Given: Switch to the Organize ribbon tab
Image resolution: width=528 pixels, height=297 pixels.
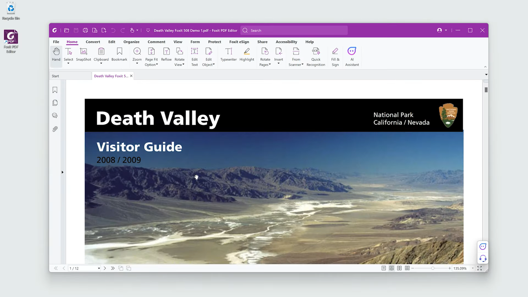Looking at the screenshot, I should coord(131,42).
